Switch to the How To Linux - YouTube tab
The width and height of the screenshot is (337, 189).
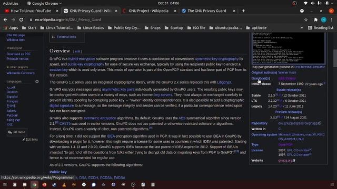(x=31, y=10)
